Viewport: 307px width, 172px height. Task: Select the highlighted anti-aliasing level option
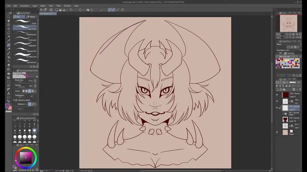[30, 91]
